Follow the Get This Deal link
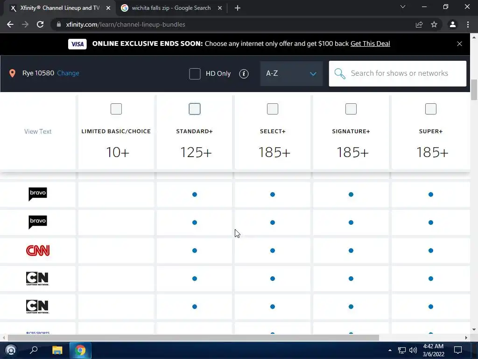 coord(370,43)
